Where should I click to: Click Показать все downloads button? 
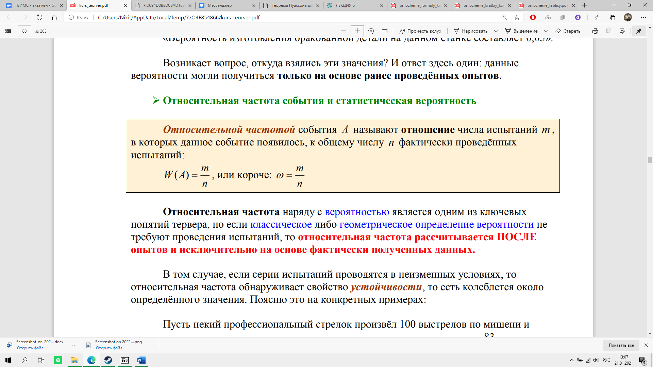621,345
